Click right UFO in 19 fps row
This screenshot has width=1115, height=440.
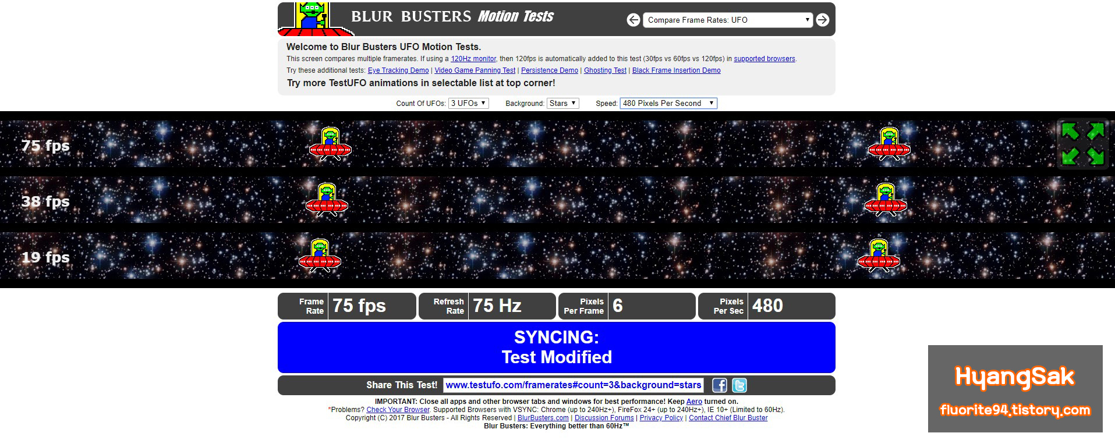pyautogui.click(x=879, y=256)
